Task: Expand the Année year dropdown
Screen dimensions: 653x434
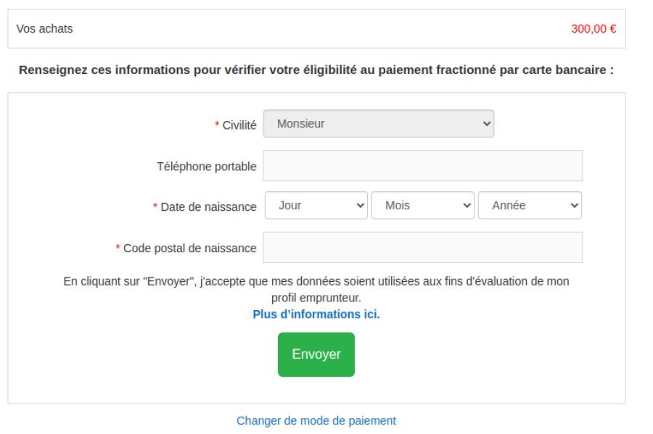Action: click(530, 206)
